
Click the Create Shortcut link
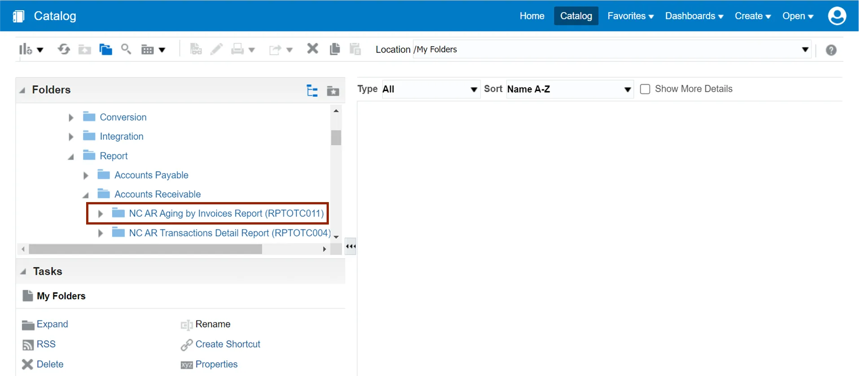point(227,344)
